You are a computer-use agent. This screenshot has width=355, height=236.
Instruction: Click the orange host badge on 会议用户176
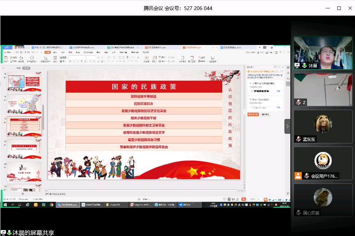(298, 176)
